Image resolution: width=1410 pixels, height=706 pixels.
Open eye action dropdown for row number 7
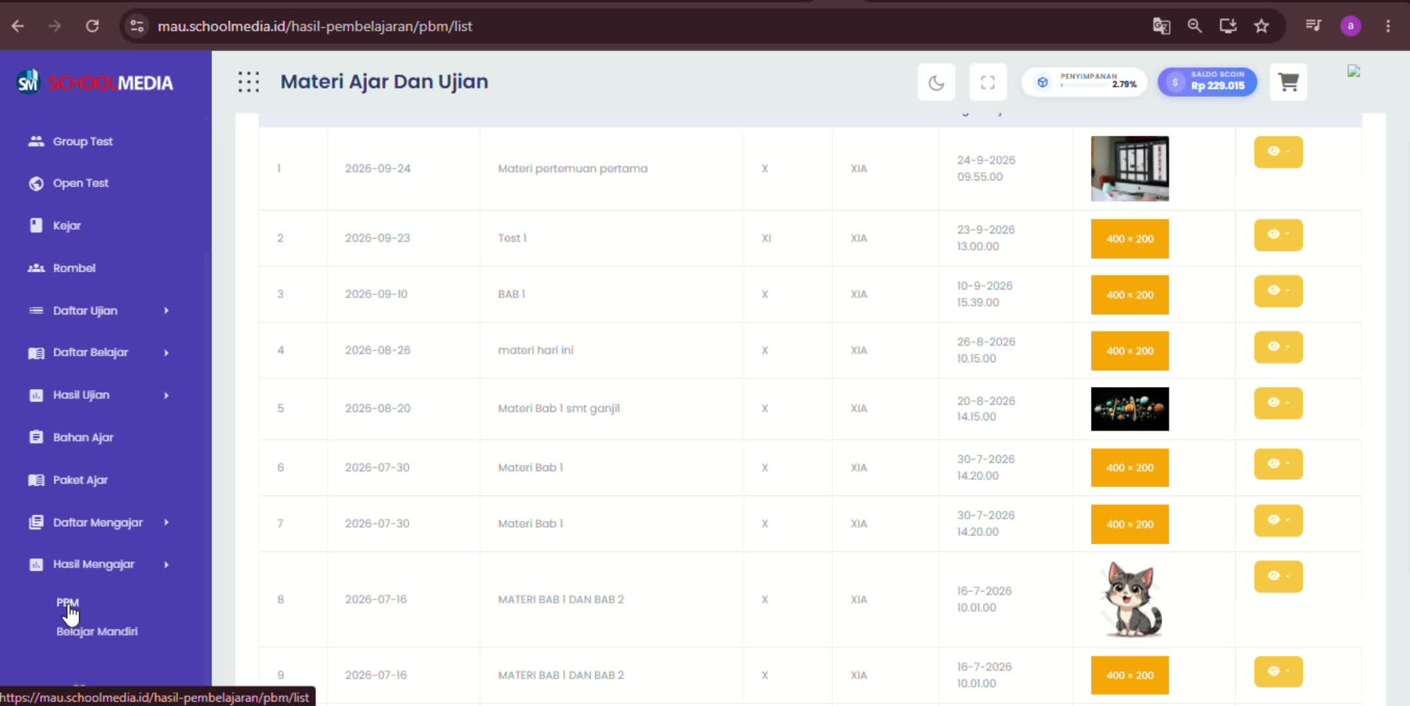(x=1278, y=520)
